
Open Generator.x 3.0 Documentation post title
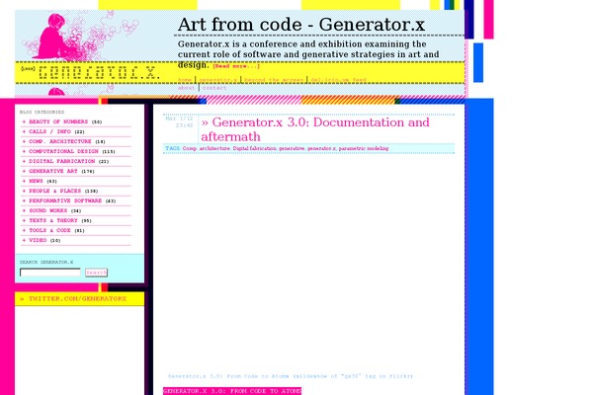(x=315, y=129)
